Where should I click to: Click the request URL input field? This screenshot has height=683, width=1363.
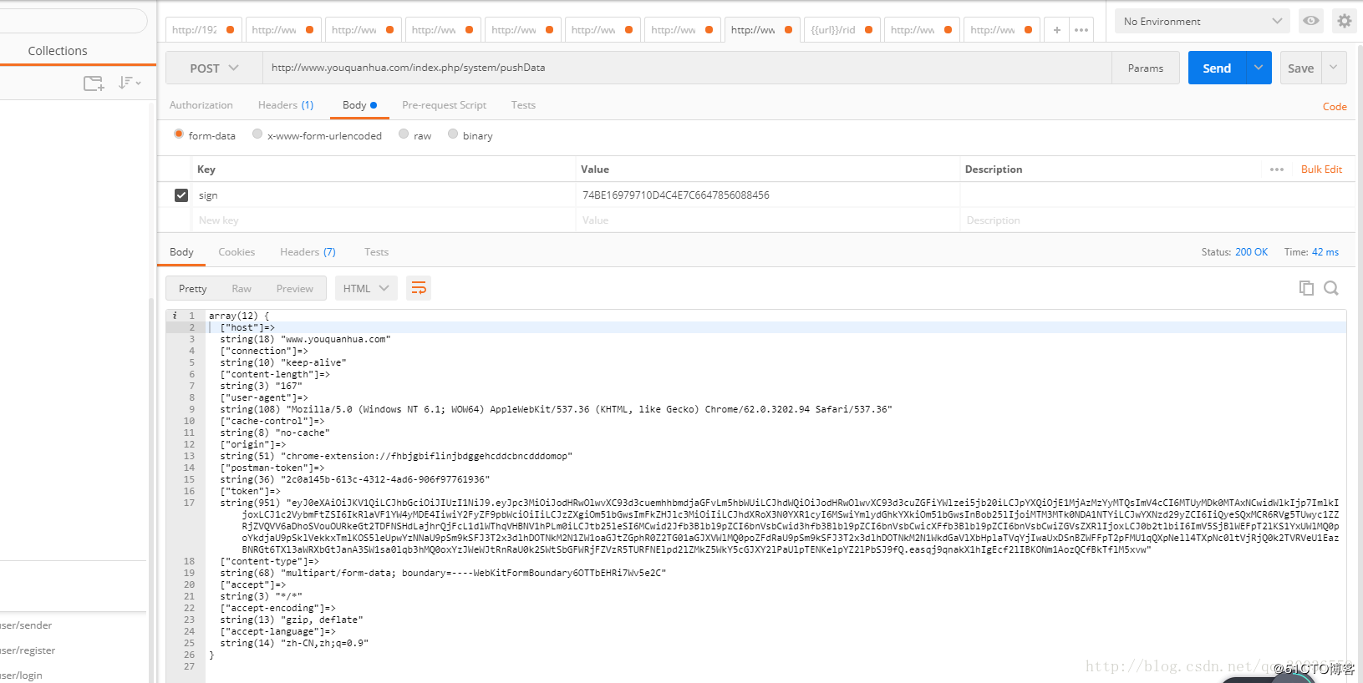pyautogui.click(x=685, y=68)
